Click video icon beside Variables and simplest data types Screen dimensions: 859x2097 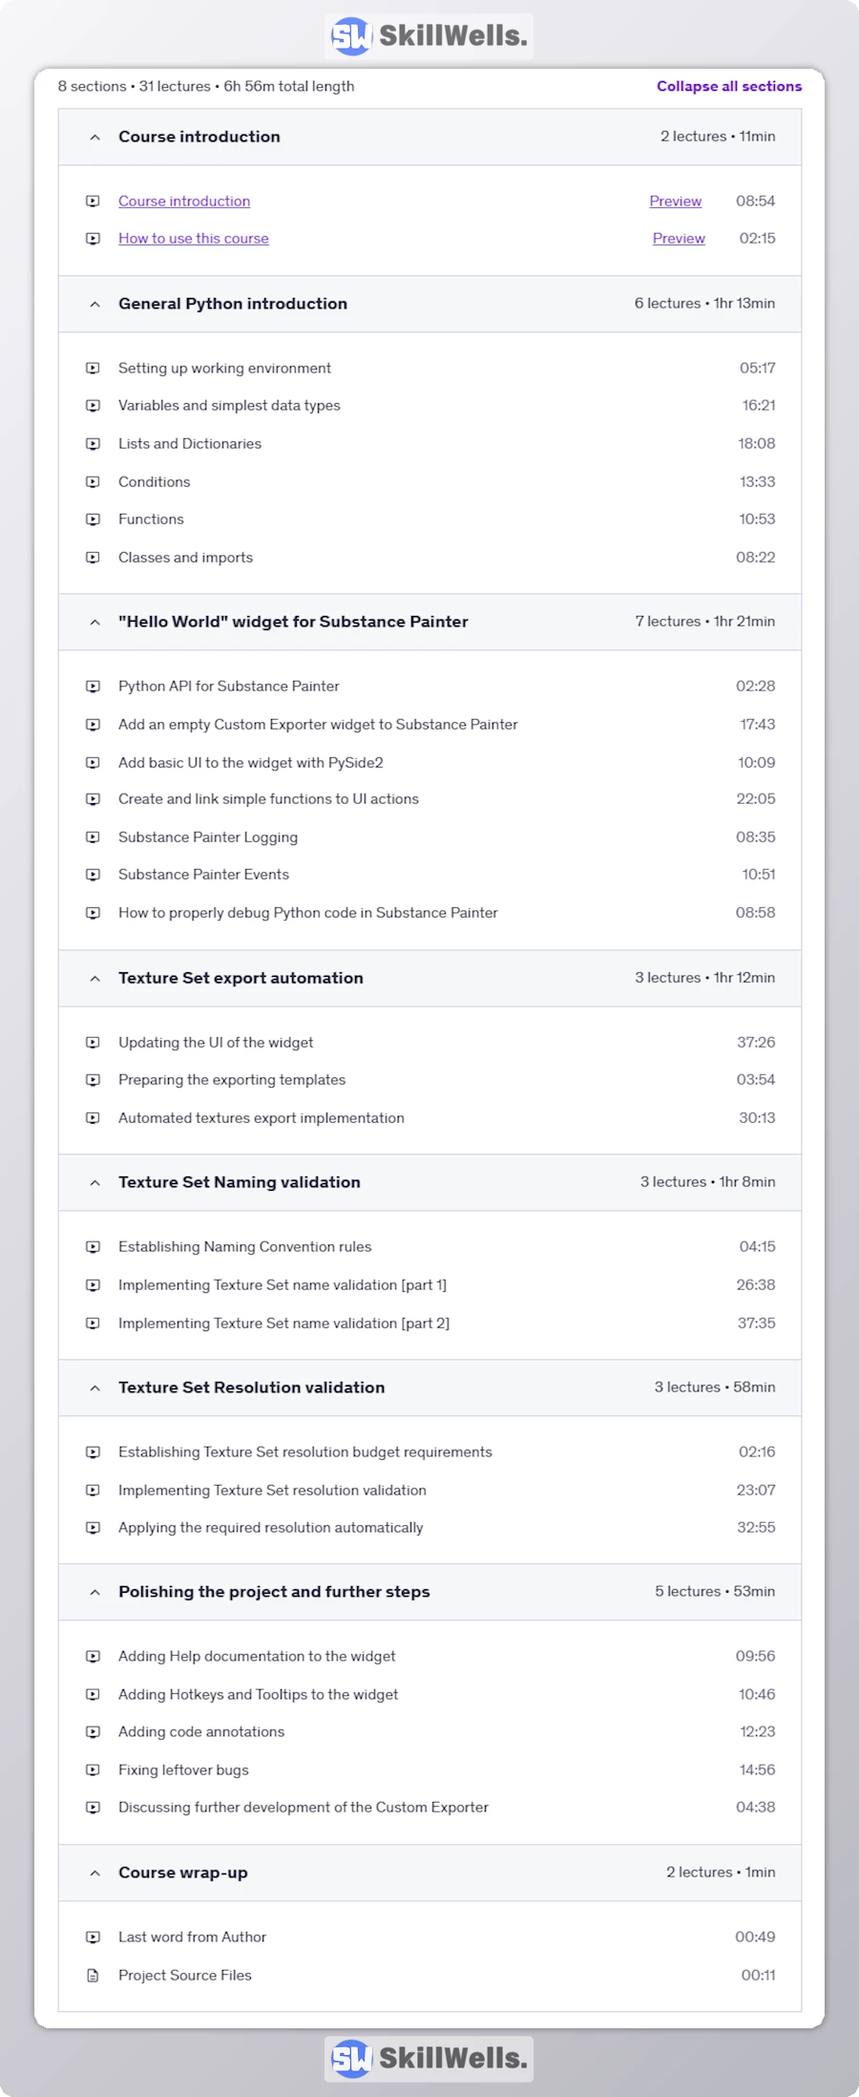tap(93, 406)
